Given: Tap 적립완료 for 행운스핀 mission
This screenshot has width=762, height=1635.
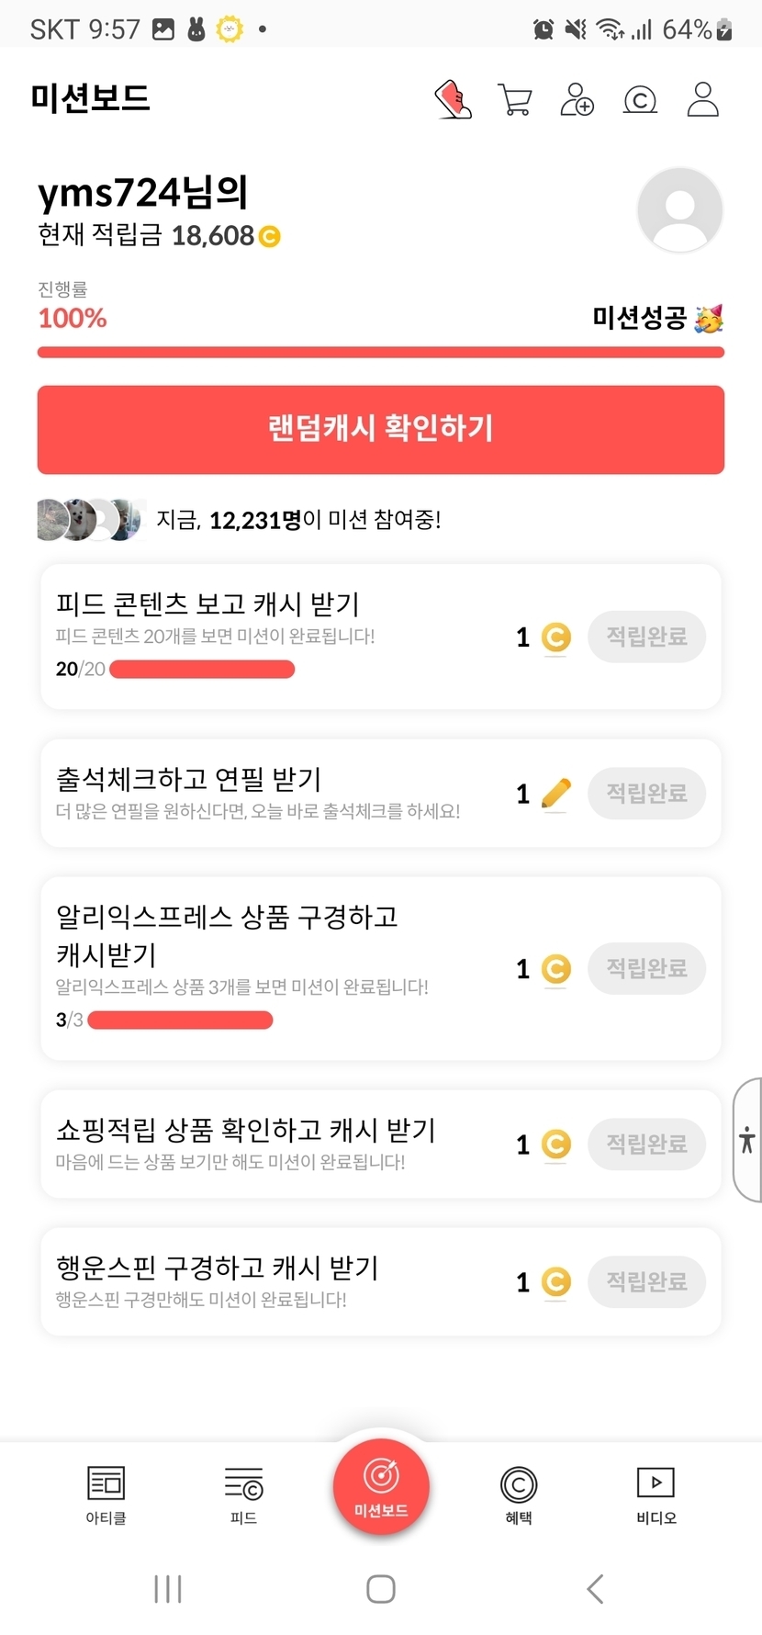Looking at the screenshot, I should pos(646,1281).
